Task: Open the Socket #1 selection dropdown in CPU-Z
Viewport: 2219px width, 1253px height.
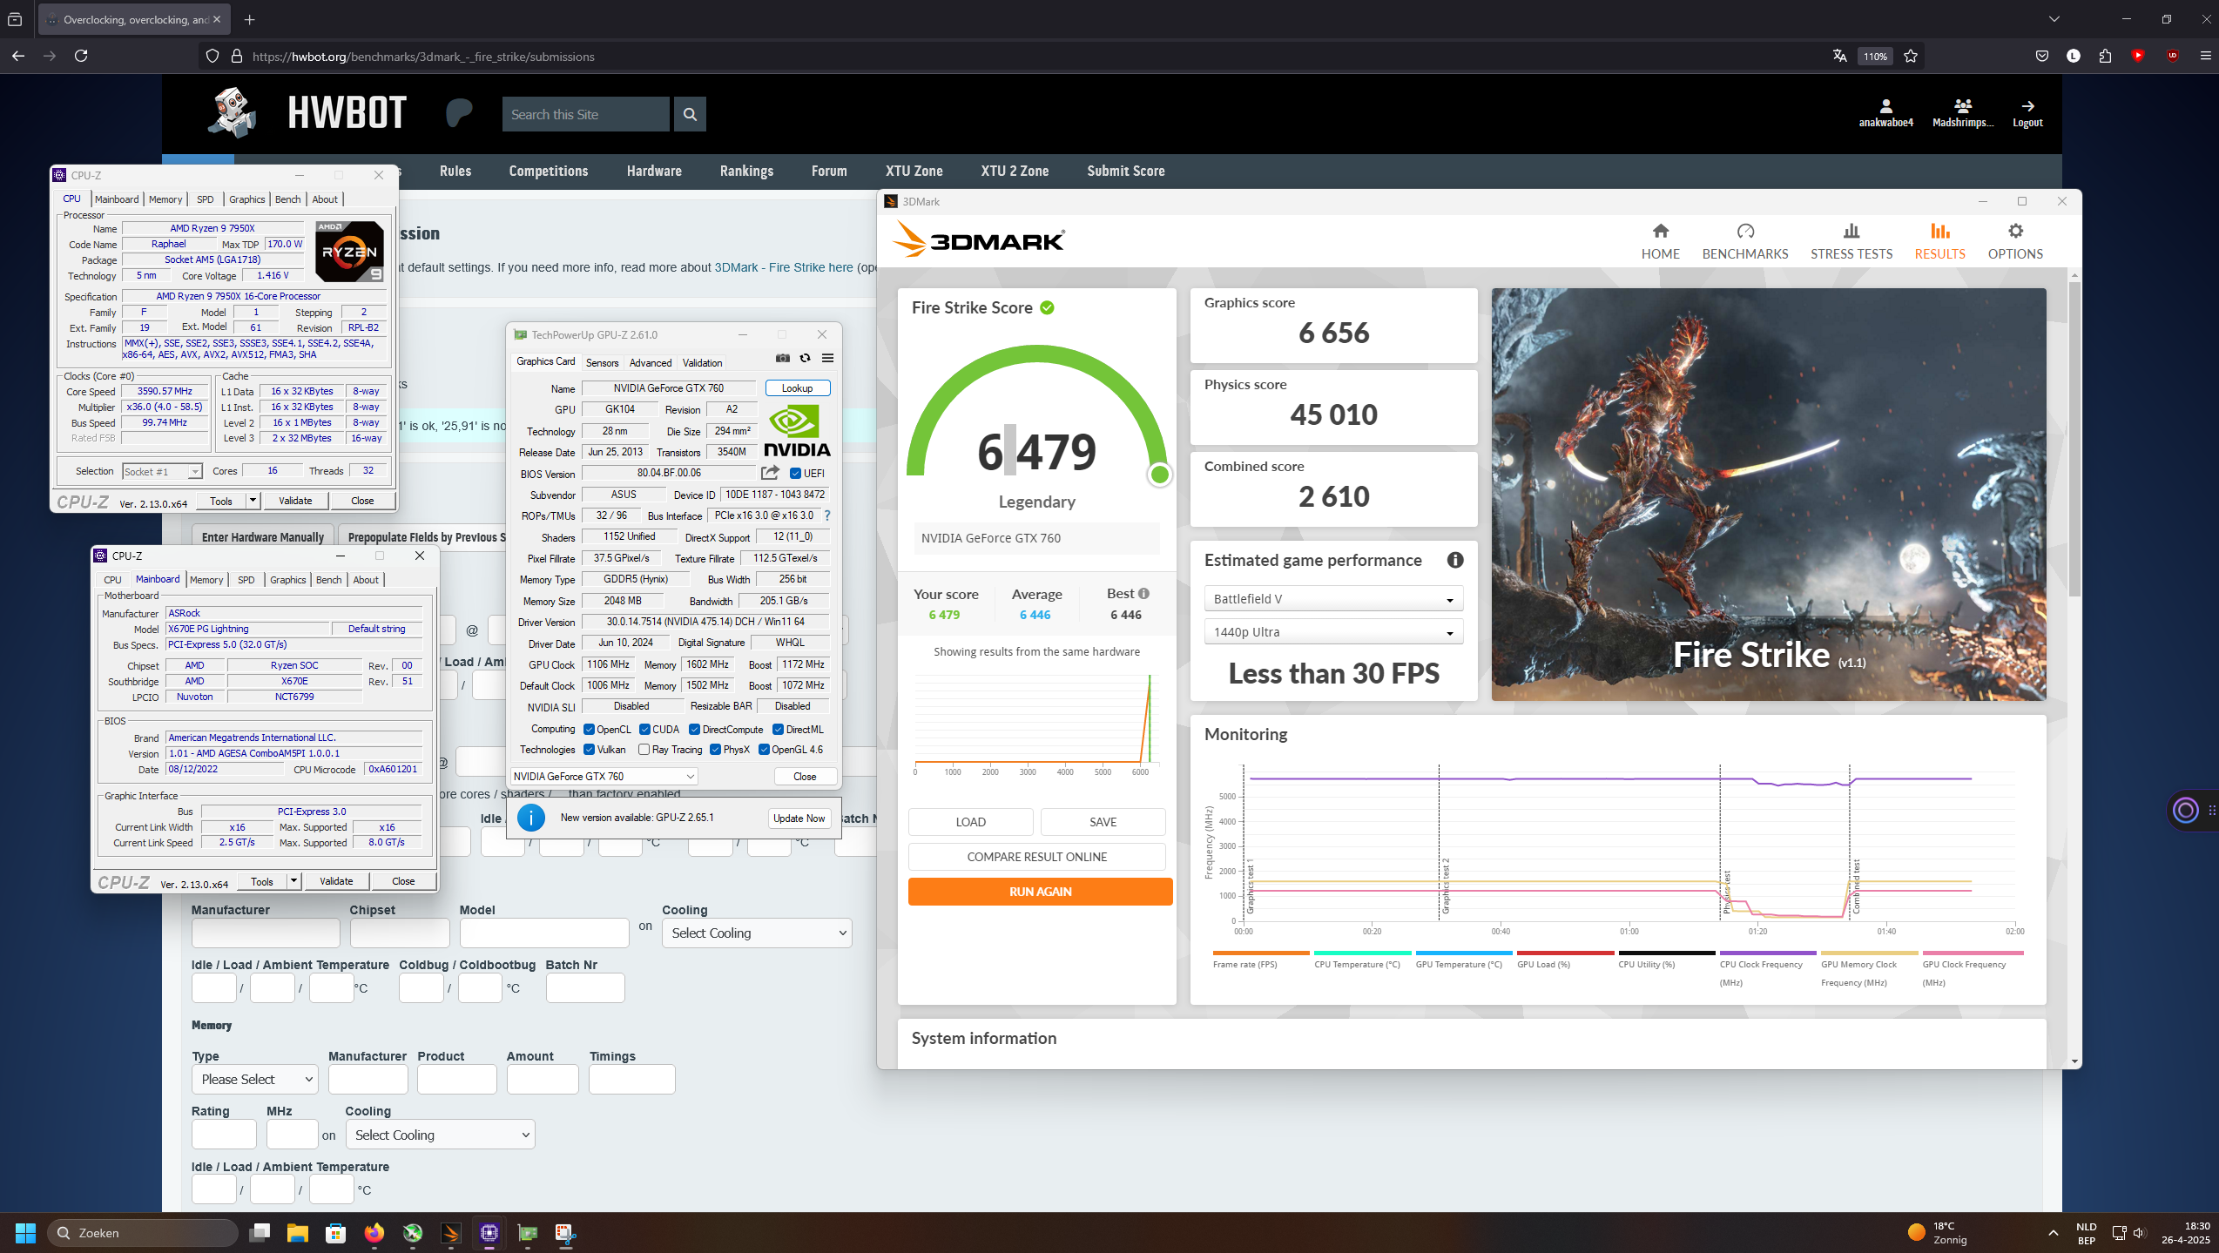Action: pos(162,471)
